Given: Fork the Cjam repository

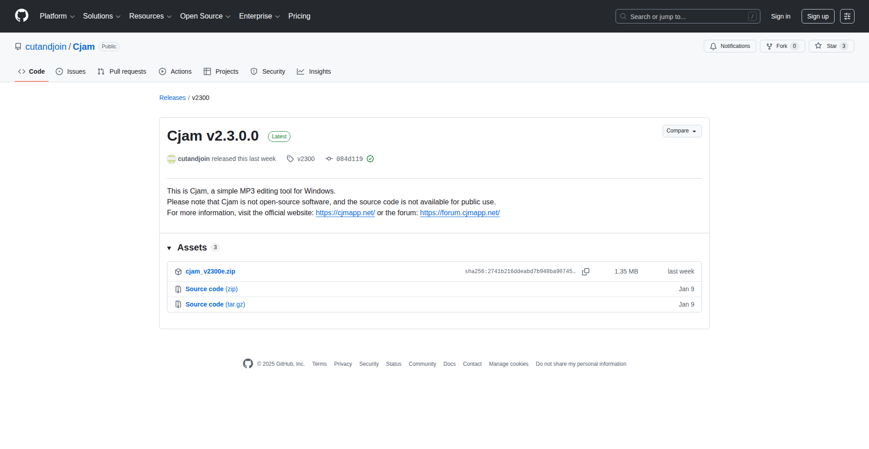Looking at the screenshot, I should click(782, 46).
